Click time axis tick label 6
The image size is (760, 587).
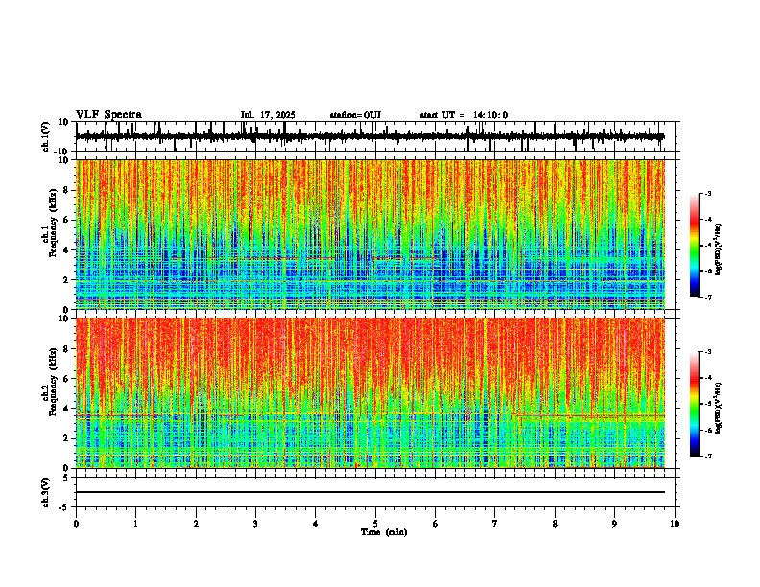[x=436, y=524]
